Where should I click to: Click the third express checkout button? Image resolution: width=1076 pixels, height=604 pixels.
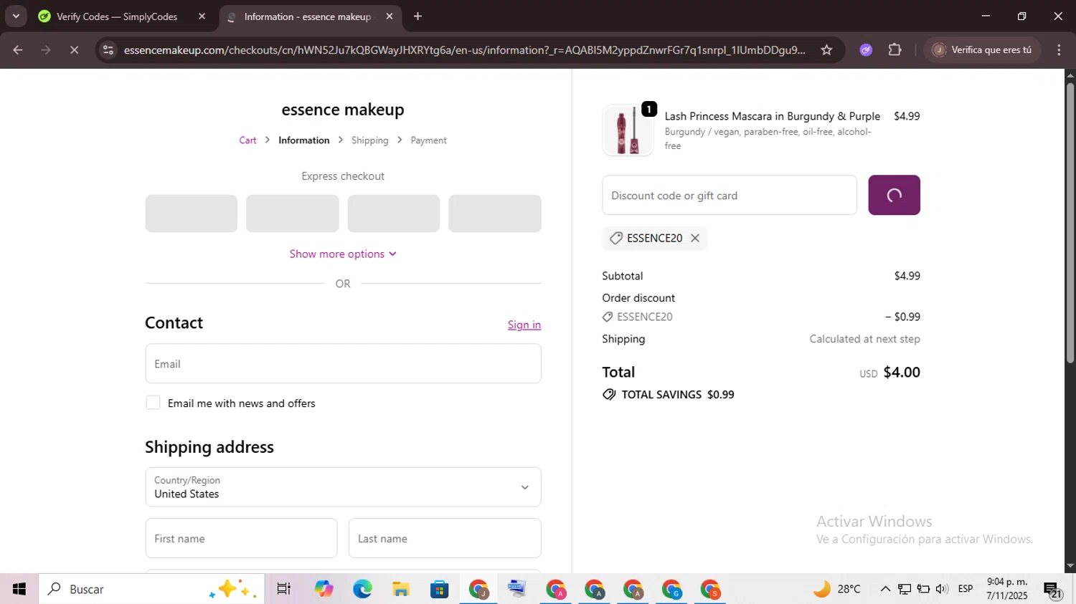point(393,214)
